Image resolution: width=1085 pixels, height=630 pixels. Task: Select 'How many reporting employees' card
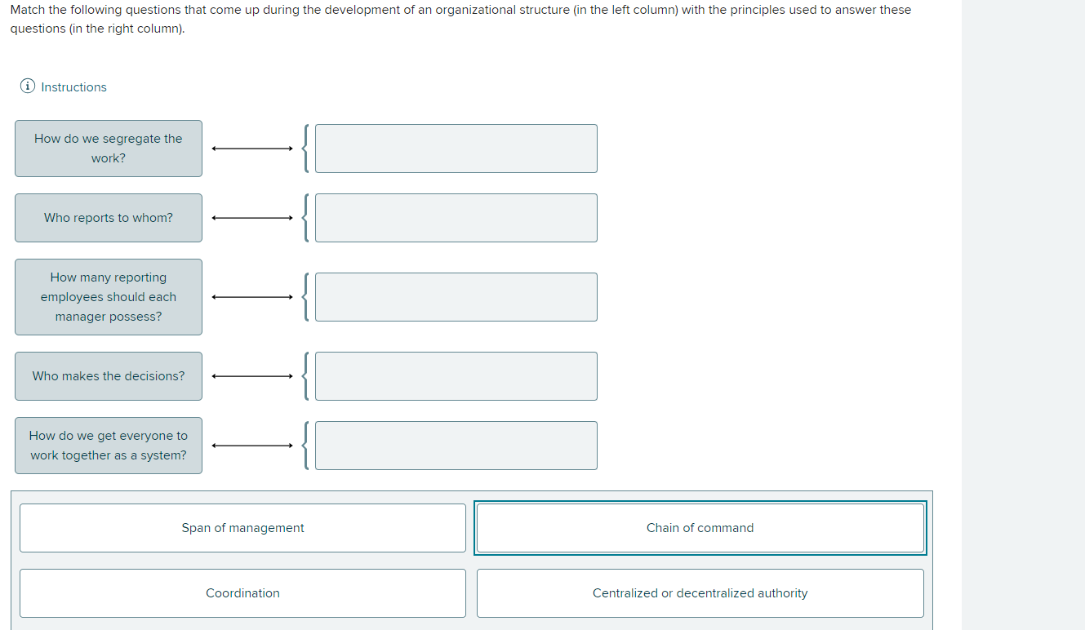pos(109,297)
